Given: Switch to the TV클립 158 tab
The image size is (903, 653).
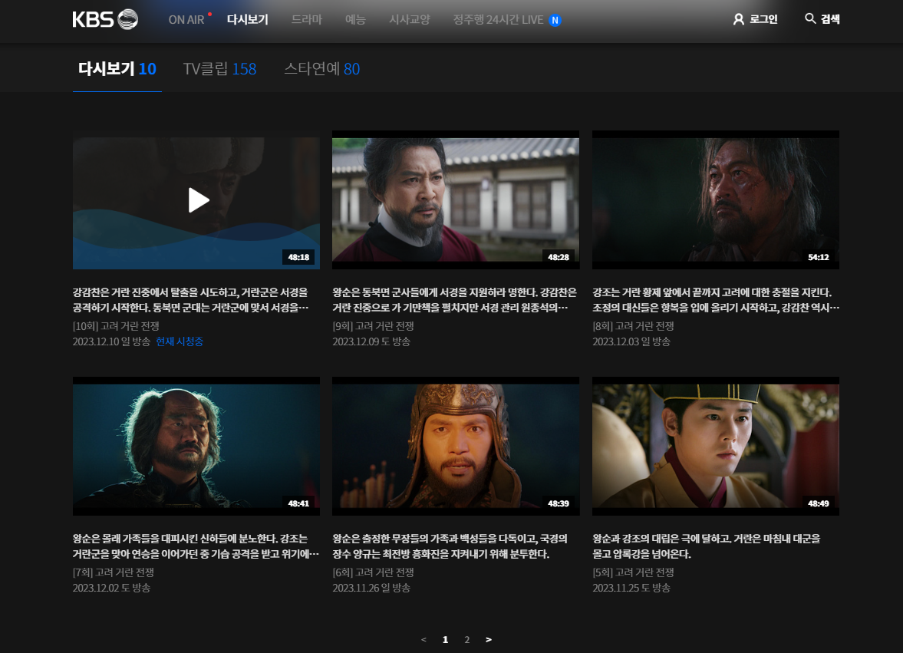Looking at the screenshot, I should click(219, 69).
